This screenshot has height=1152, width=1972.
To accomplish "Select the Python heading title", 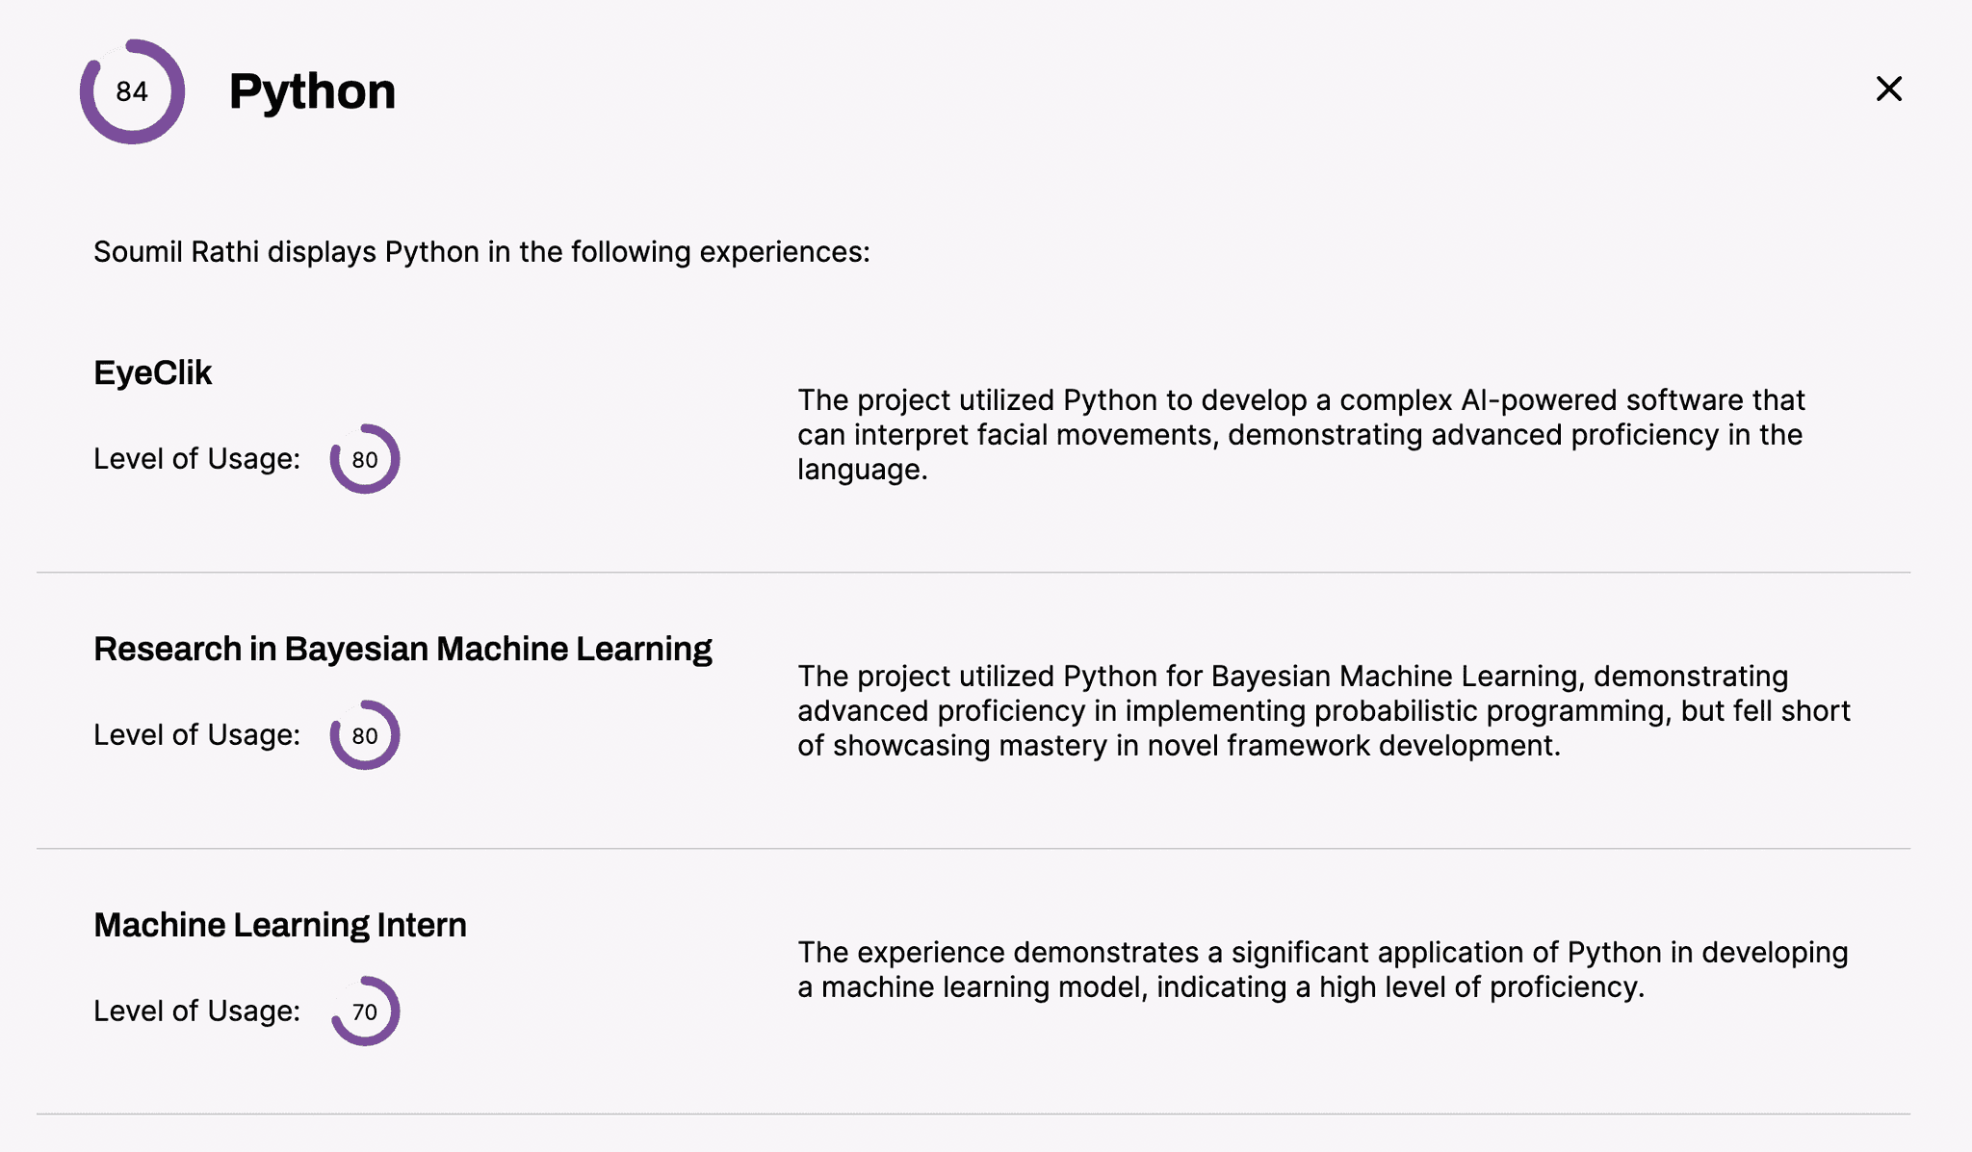I will tap(312, 92).
